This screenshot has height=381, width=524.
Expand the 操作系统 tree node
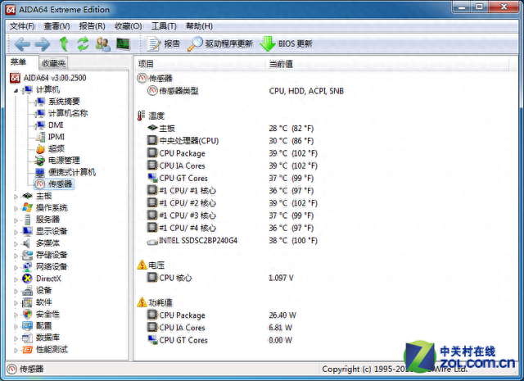point(16,208)
